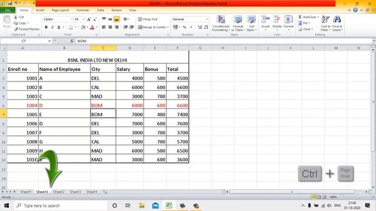The image size is (376, 211).
Task: Toggle Top Align in Alignment group
Action: click(x=104, y=19)
